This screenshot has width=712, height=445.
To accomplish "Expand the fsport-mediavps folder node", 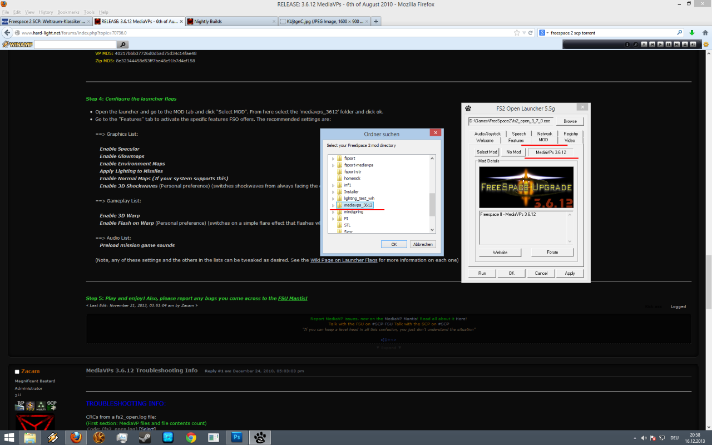I will pos(333,165).
